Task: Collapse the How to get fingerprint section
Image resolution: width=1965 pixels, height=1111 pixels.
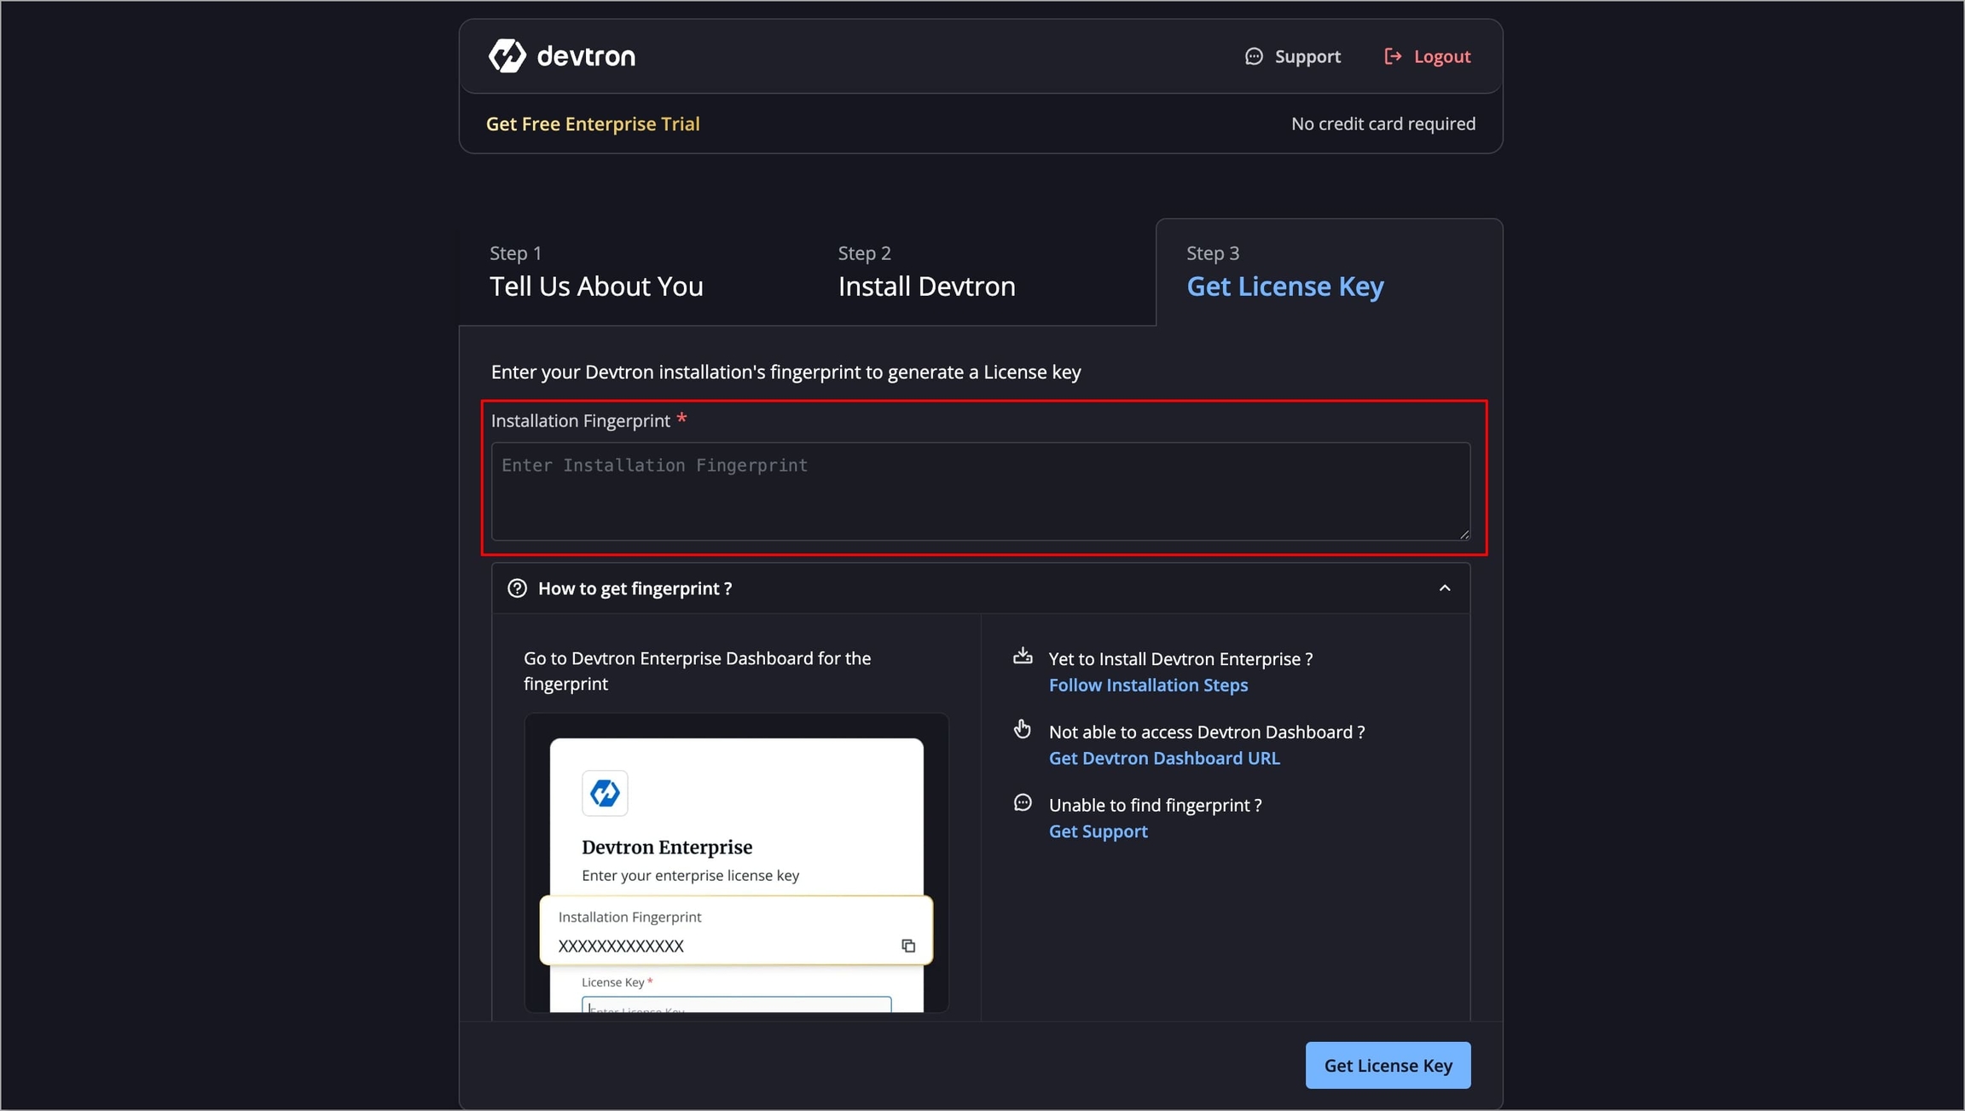Action: tap(1445, 588)
